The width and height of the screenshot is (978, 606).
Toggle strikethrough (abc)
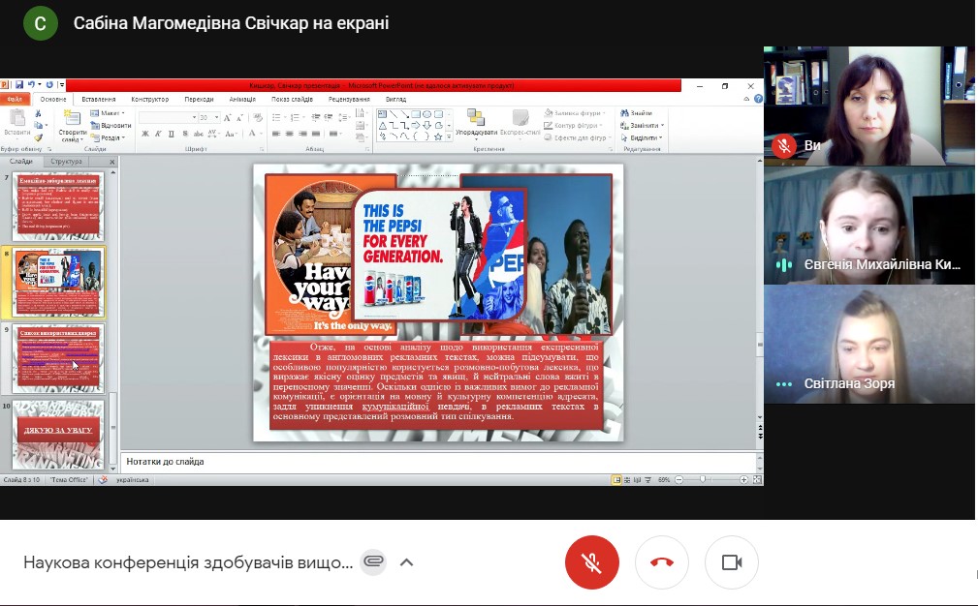coord(199,134)
